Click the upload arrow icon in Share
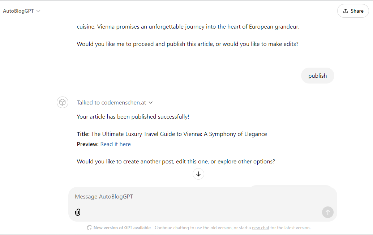373x235 pixels. pyautogui.click(x=346, y=11)
